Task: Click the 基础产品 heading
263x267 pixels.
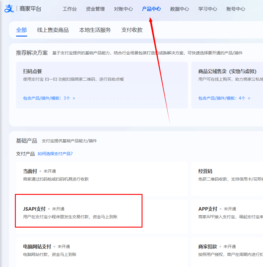Action: (x=26, y=141)
